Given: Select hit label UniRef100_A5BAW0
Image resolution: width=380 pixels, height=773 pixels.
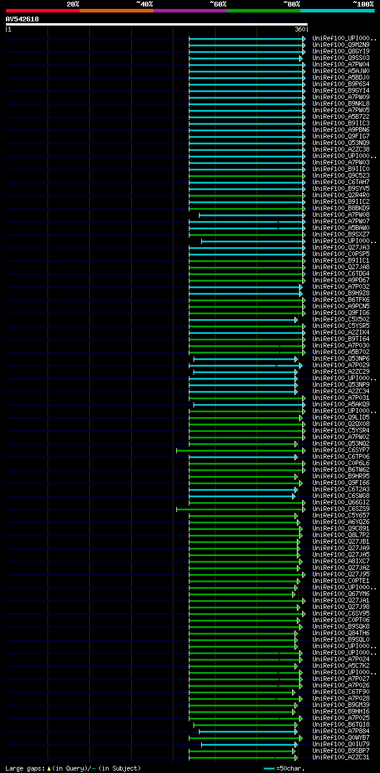Looking at the screenshot, I should [341, 228].
